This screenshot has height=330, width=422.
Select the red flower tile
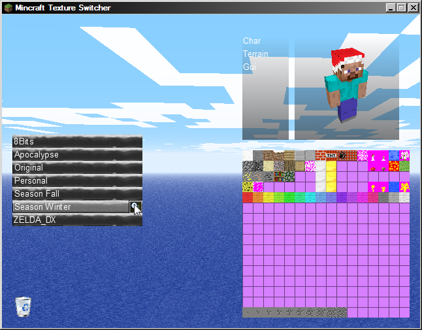[x=373, y=156]
